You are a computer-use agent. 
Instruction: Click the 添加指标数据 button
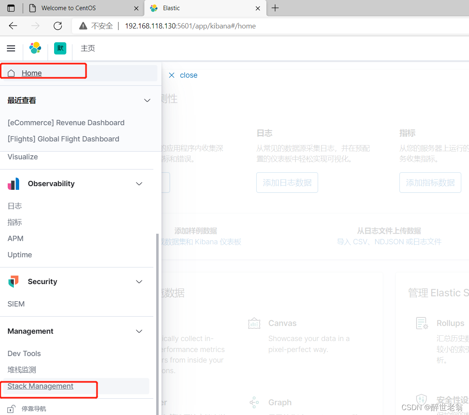pyautogui.click(x=430, y=183)
